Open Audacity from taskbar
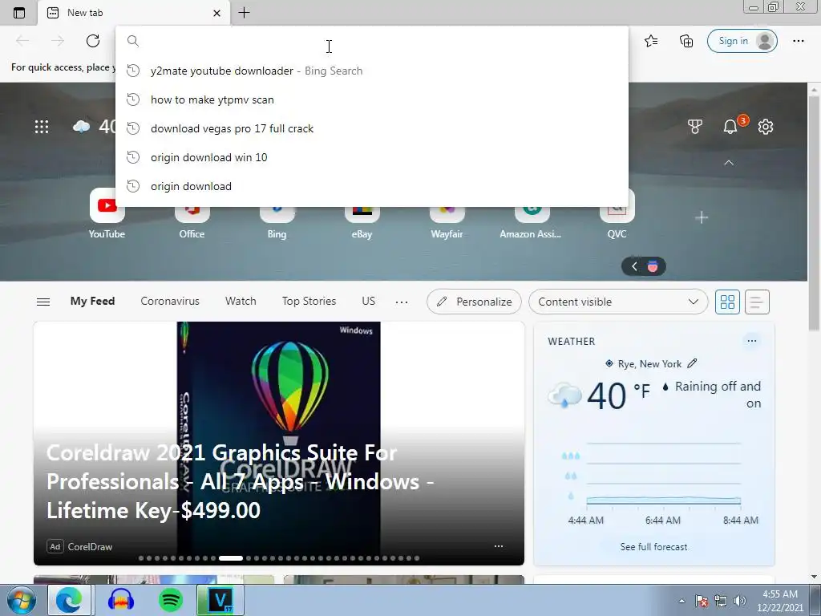This screenshot has width=821, height=616. pyautogui.click(x=121, y=600)
